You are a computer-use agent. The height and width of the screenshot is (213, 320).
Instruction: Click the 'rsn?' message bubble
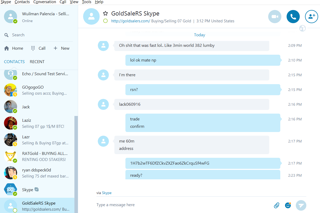coord(203,90)
